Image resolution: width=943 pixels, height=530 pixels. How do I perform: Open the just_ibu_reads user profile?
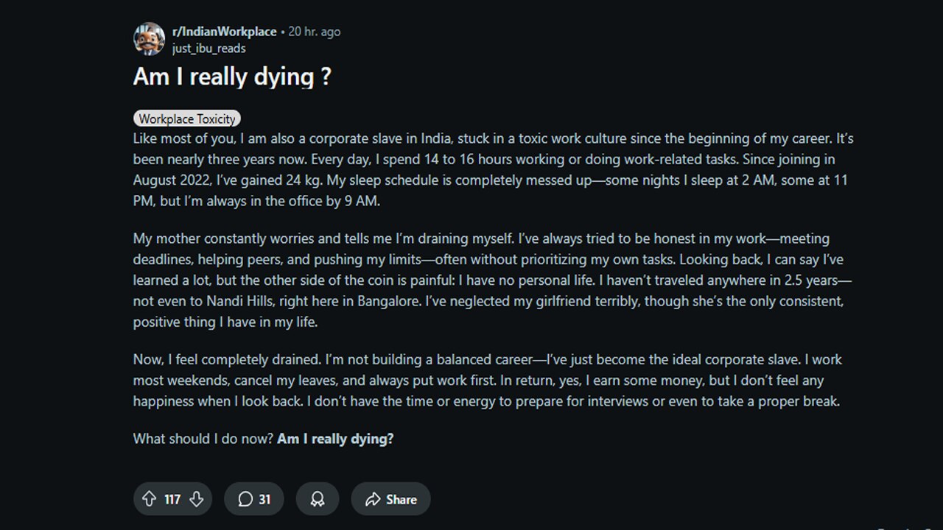[x=208, y=48]
